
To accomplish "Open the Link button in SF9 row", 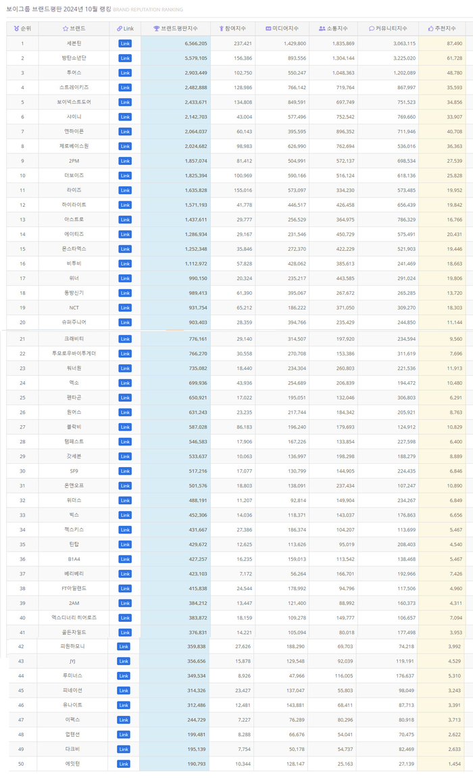I will click(x=125, y=471).
